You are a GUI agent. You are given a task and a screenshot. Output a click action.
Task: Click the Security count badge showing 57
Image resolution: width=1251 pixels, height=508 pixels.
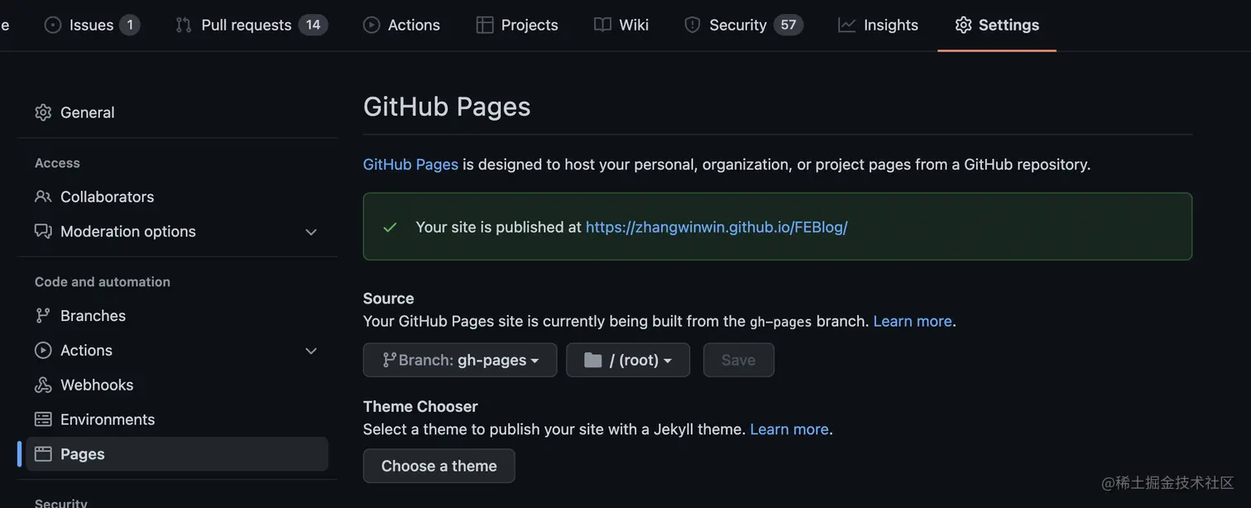pyautogui.click(x=788, y=25)
